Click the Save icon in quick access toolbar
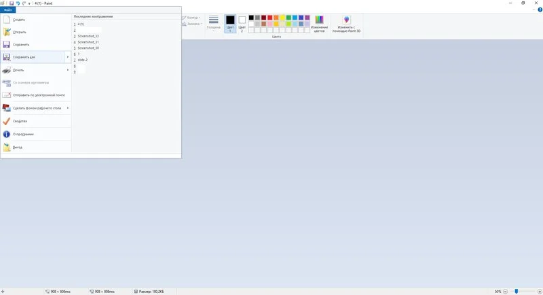Viewport: 543px width, 295px height. pyautogui.click(x=12, y=3)
